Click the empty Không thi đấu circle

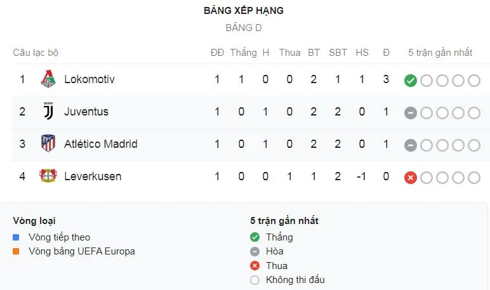255,280
